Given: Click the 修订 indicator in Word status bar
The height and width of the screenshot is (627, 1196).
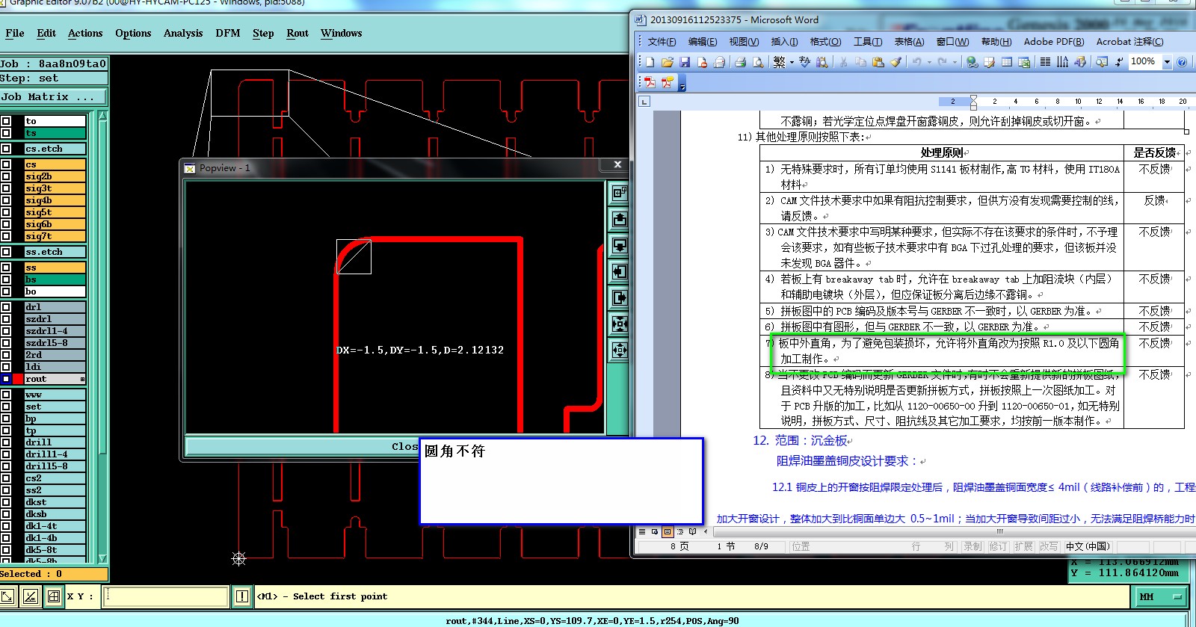Looking at the screenshot, I should point(998,546).
